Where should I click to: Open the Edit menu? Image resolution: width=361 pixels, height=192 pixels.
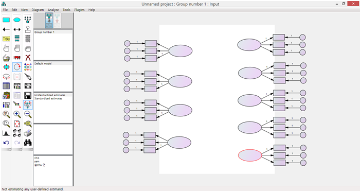14,10
